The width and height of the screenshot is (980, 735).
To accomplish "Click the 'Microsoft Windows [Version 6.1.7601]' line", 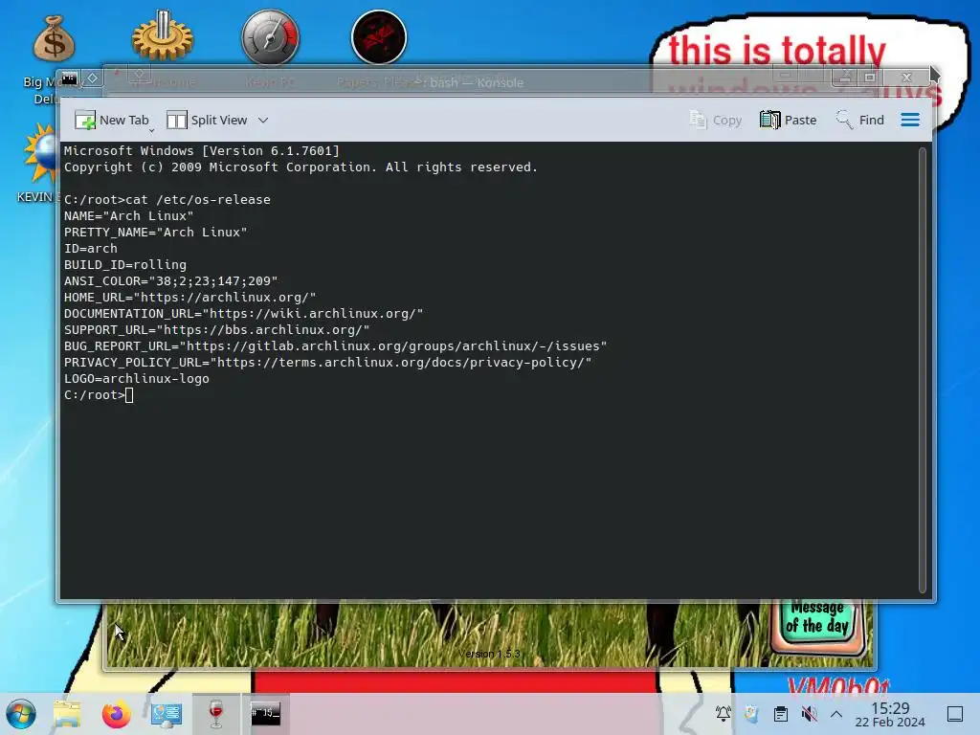I will (202, 150).
